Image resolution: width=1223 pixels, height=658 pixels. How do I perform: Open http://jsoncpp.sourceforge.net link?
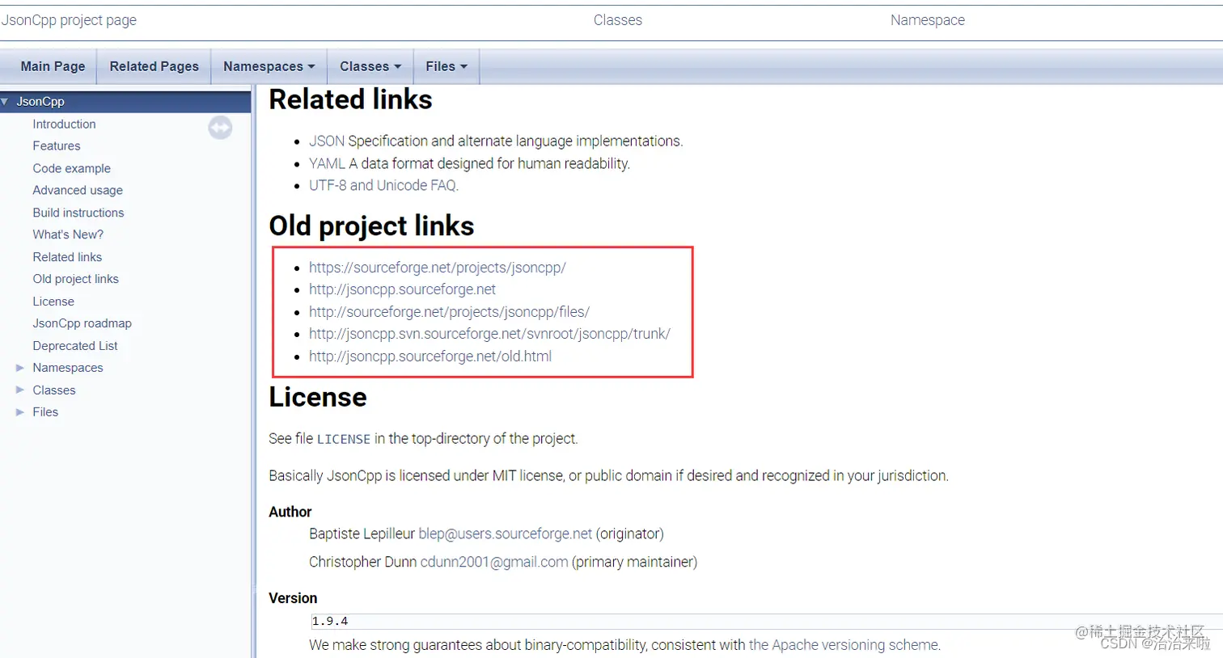pos(402,289)
